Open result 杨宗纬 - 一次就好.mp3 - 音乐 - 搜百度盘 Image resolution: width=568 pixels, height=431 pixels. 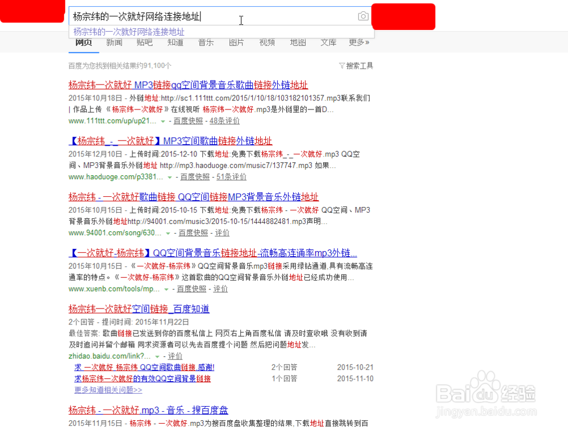[x=148, y=411]
